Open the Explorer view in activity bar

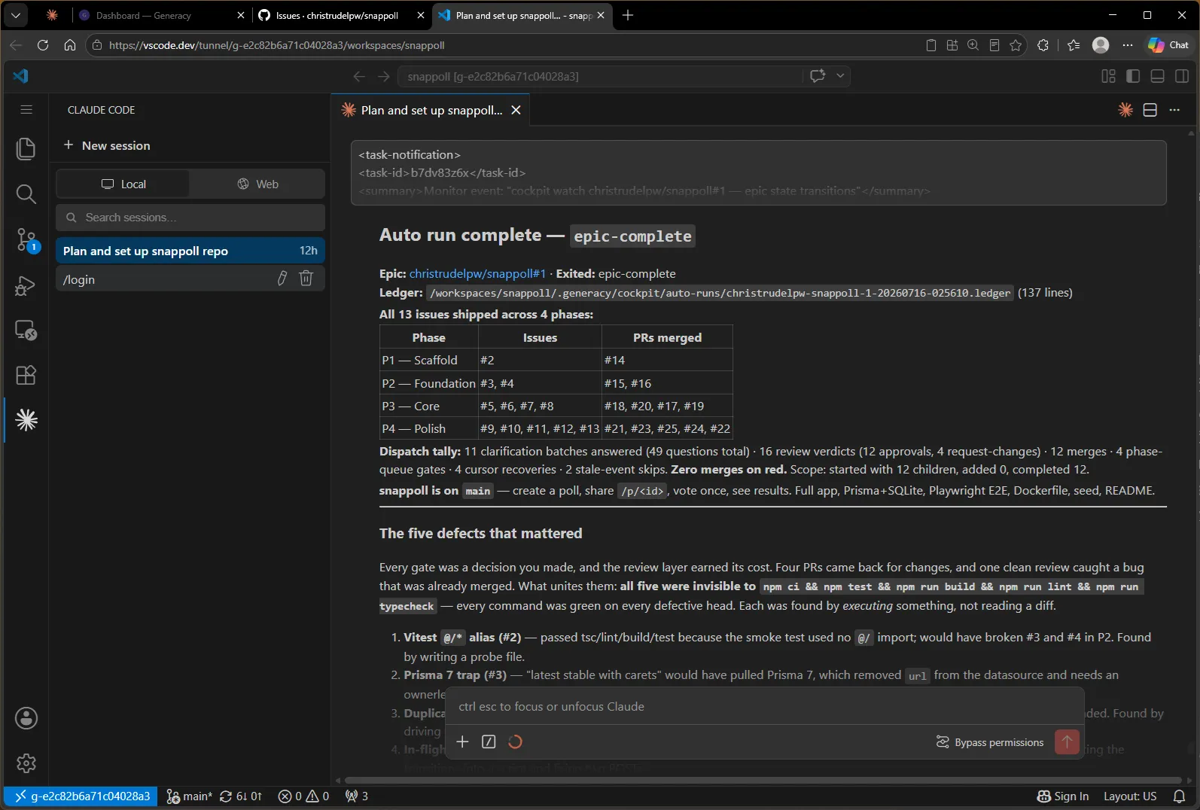[x=26, y=148]
